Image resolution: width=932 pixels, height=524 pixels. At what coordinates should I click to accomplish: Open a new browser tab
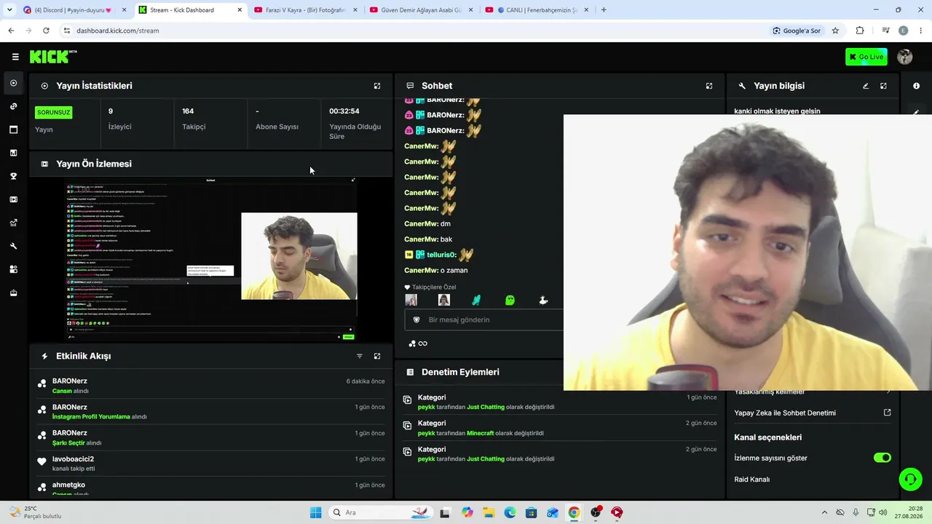604,10
